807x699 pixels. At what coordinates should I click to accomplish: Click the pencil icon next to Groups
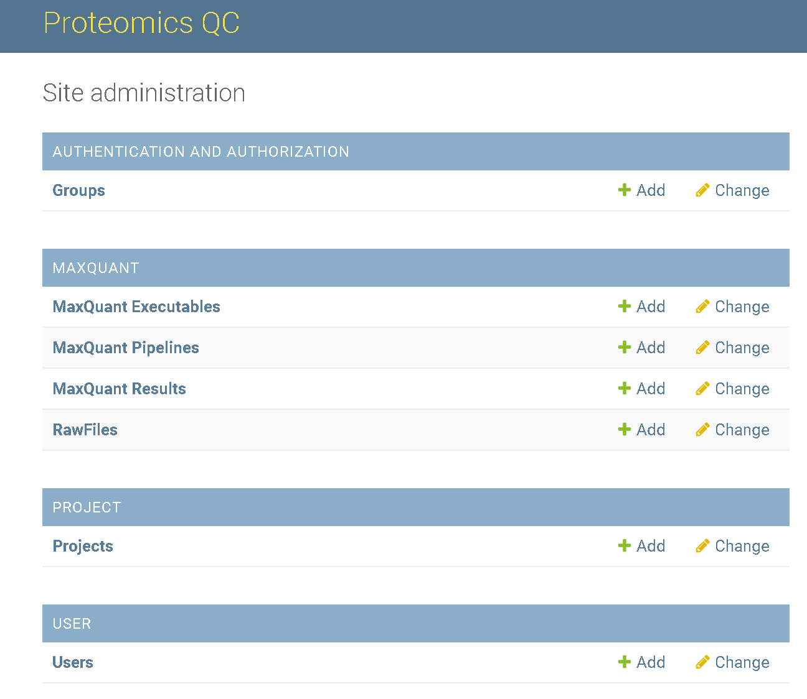tap(702, 190)
